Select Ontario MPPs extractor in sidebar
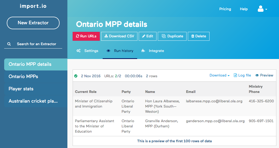 pos(36,76)
